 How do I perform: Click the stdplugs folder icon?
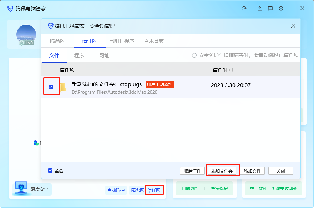(63, 87)
